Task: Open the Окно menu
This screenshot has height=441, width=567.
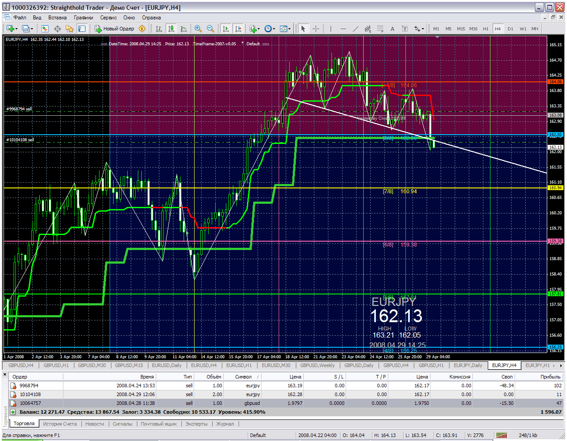Action: 129,18
